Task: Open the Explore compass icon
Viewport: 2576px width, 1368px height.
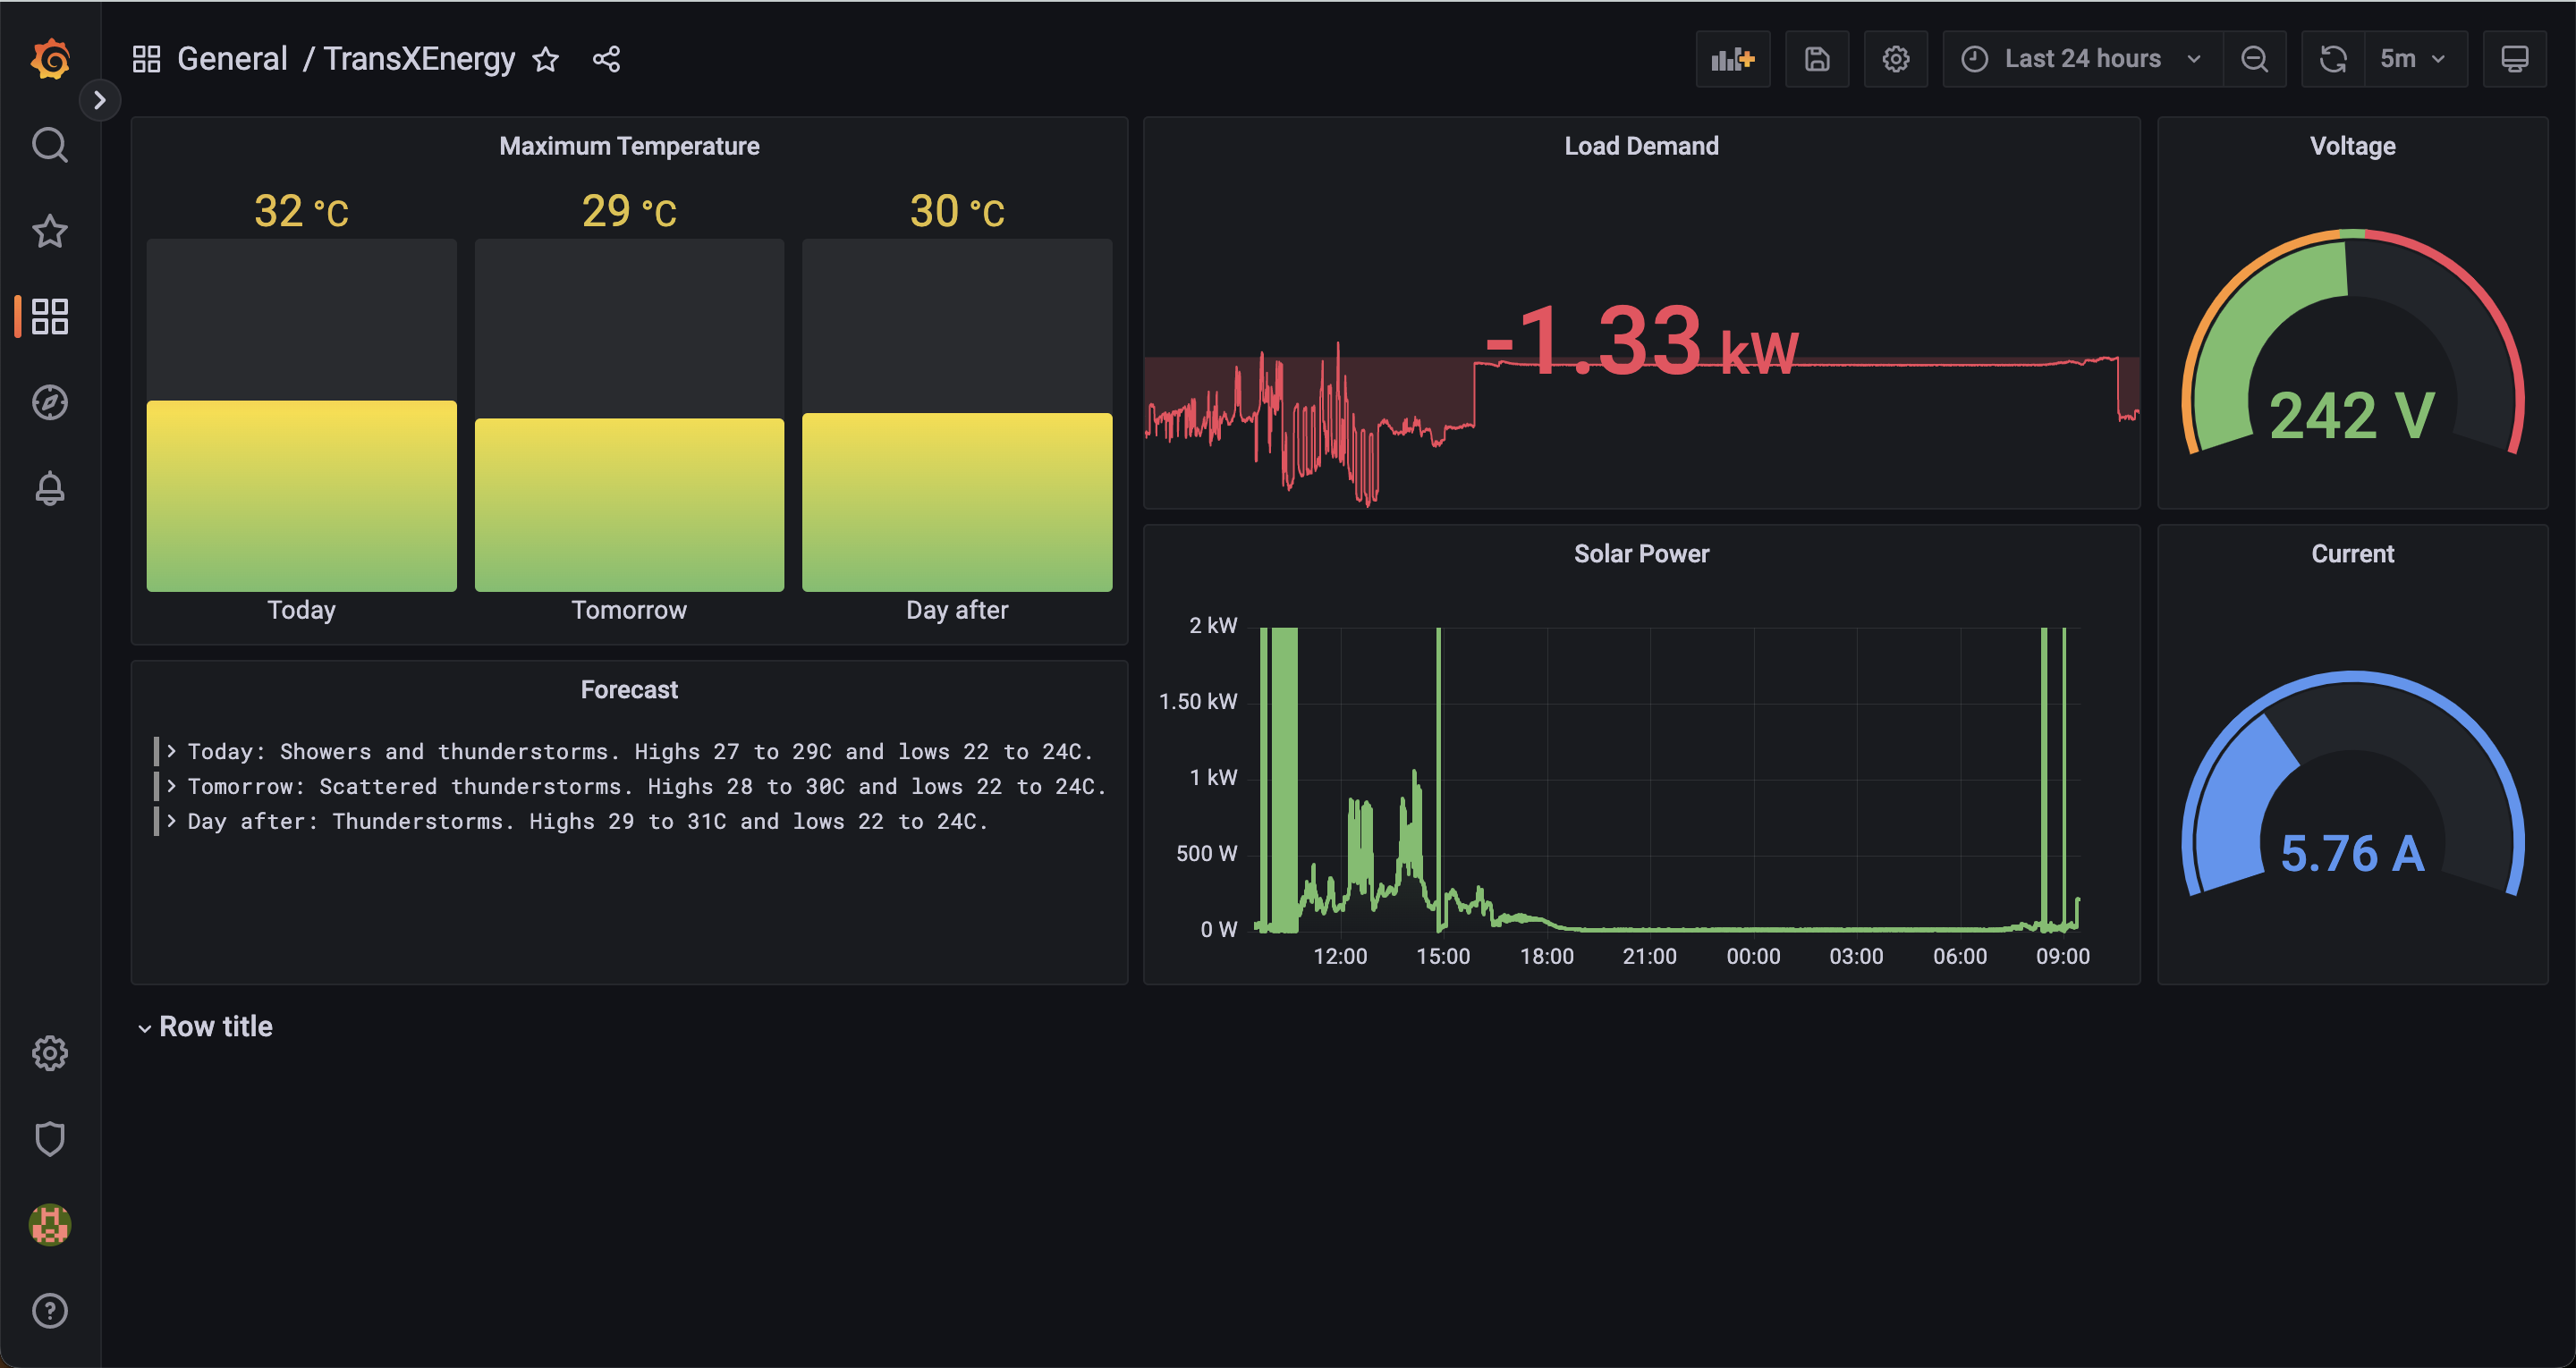Action: [50, 403]
